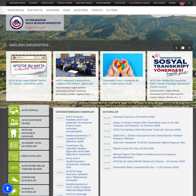Expand the top bar caret above Turkish
196x196 pixels.
pyautogui.click(x=189, y=3)
